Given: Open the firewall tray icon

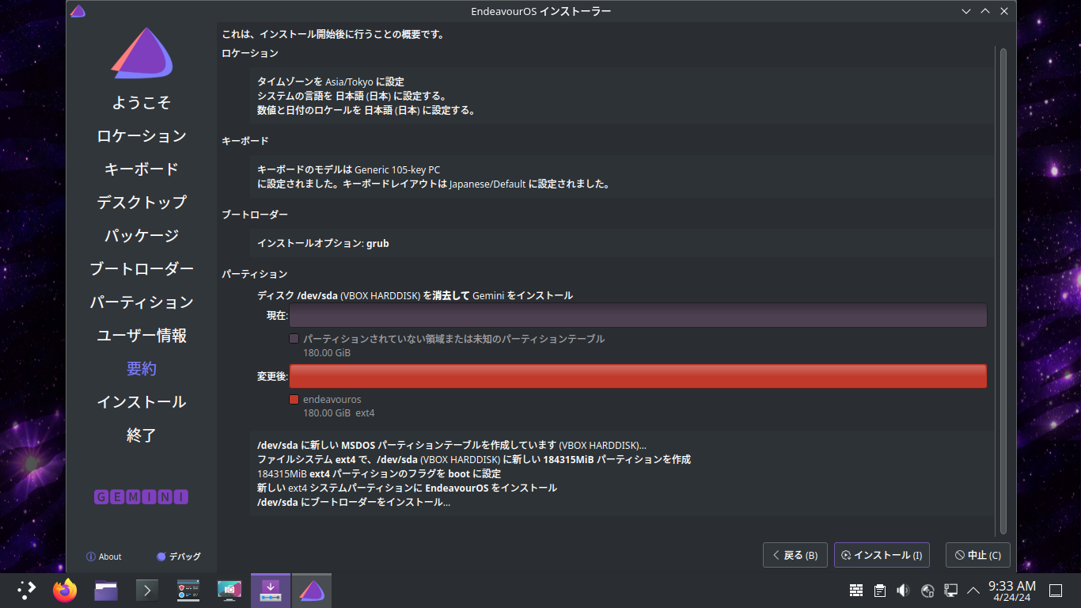Looking at the screenshot, I should tap(856, 591).
